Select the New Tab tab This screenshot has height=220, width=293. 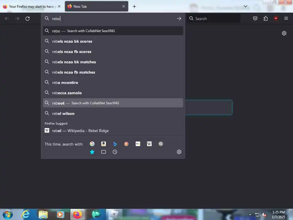coord(96,6)
